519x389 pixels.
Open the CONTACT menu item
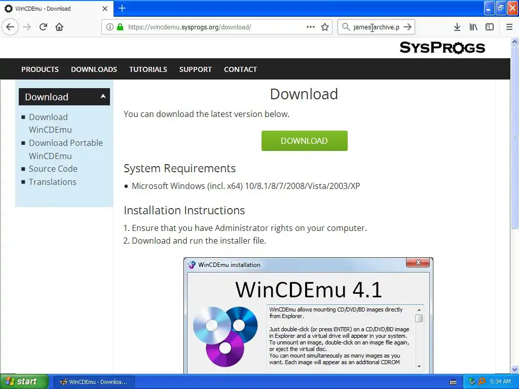[240, 69]
